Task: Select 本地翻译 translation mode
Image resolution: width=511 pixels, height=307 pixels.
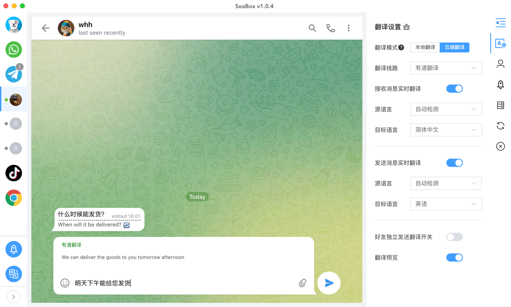Action: [425, 47]
